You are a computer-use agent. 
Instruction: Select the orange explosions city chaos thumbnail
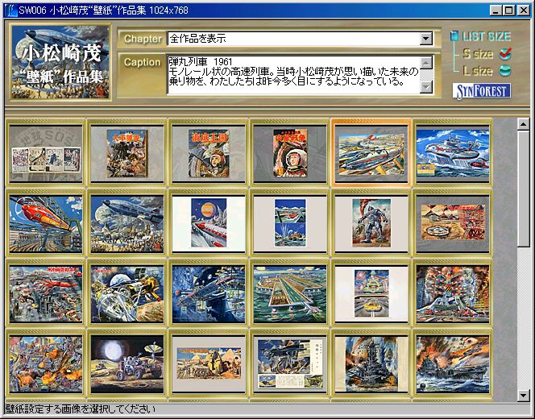tap(46, 364)
